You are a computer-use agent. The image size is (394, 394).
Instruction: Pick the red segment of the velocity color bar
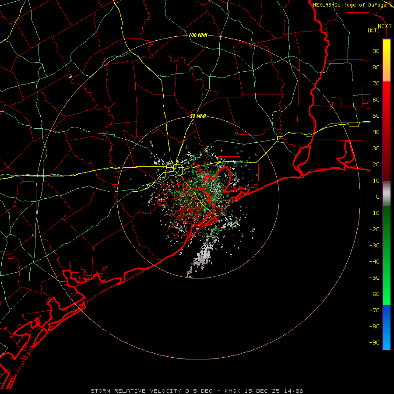(x=387, y=130)
